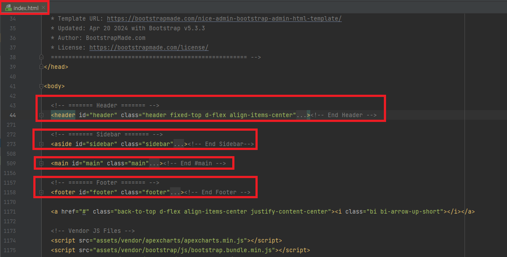The image size is (507, 257).
Task: Click the HTML file icon on index.html tab
Action: pos(8,8)
